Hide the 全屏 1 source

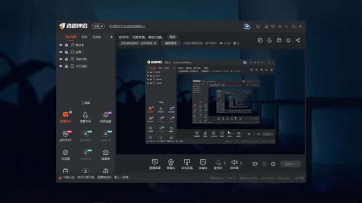coord(61,52)
